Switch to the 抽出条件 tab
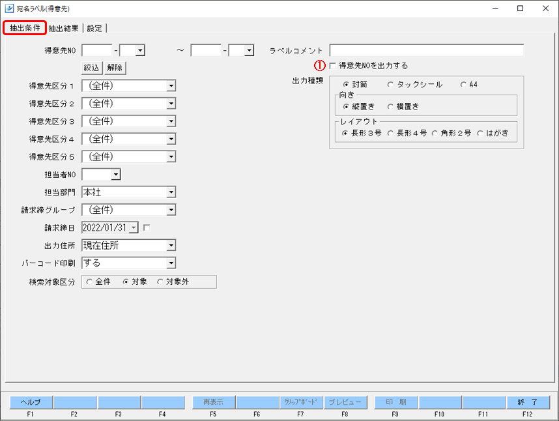Screen dimensions: 559x421 25,28
